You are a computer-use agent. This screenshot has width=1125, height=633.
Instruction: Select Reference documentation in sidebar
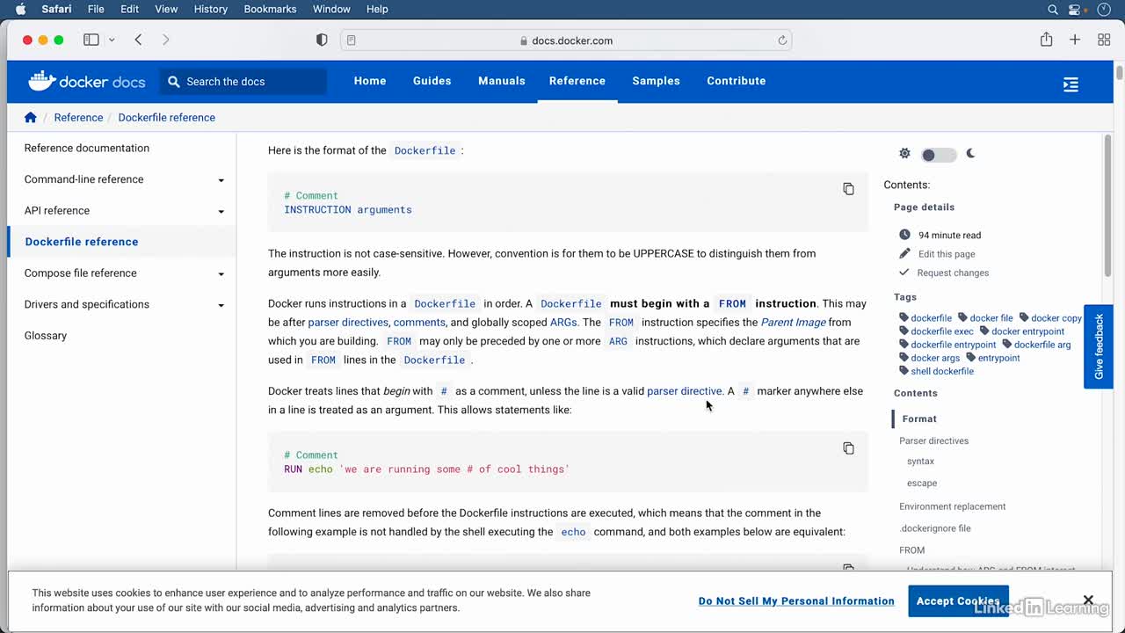(87, 148)
